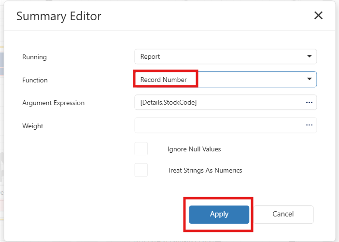Enable the Ignore Null Values checkbox
The width and height of the screenshot is (339, 242).
[x=141, y=148]
